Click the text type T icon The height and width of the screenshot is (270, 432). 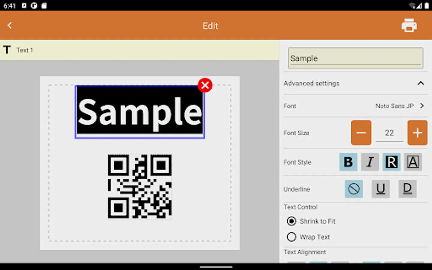[x=7, y=50]
